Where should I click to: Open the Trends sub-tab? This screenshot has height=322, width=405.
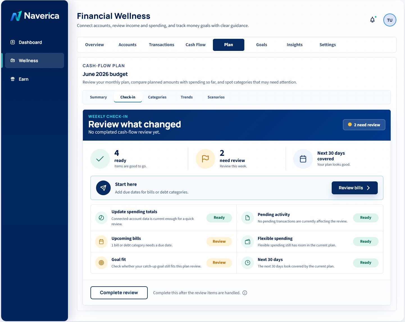[187, 97]
